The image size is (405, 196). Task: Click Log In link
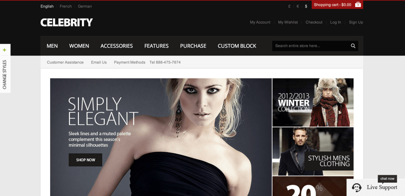coord(335,22)
